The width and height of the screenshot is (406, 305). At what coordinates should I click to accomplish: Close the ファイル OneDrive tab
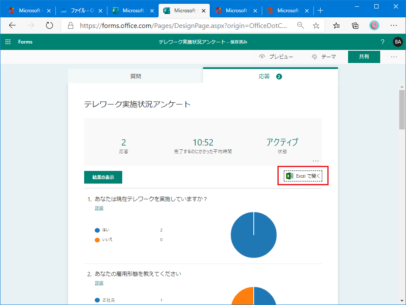pos(101,11)
